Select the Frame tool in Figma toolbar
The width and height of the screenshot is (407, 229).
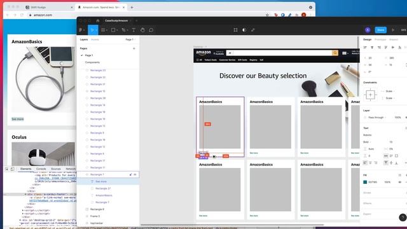click(103, 30)
